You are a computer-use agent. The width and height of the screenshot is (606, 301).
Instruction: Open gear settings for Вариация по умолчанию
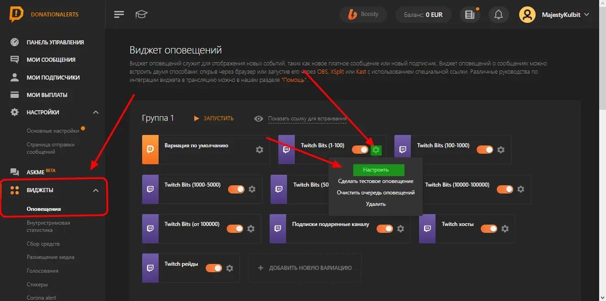pos(260,150)
